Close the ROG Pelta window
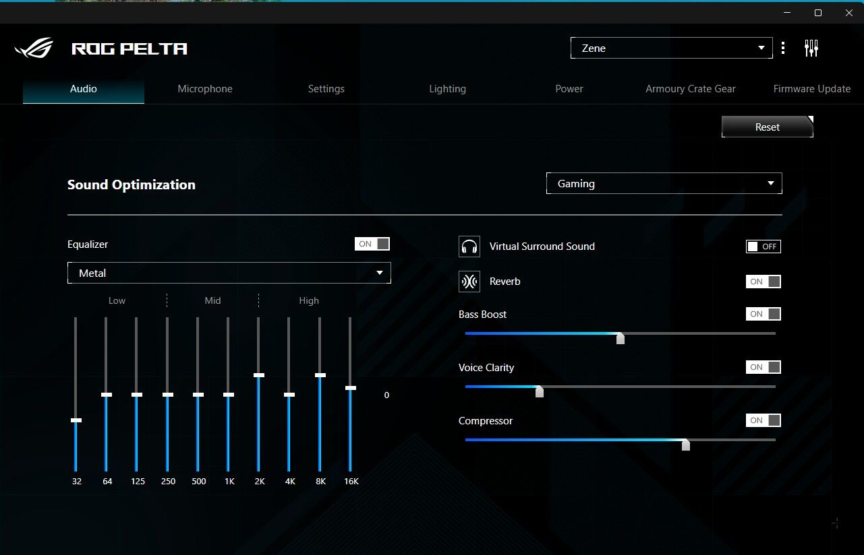The image size is (864, 555). (848, 13)
